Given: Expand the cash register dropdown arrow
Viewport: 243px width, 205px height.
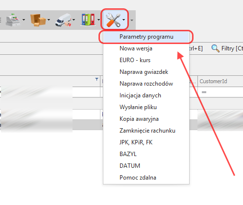Looking at the screenshot, I should 24,20.
